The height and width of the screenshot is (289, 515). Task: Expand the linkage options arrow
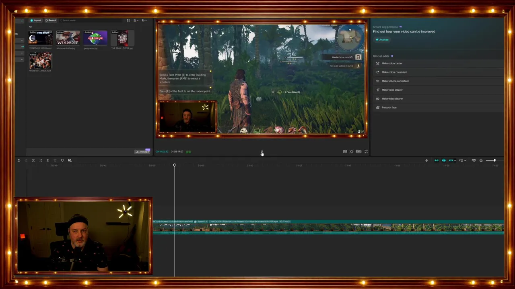tap(455, 161)
